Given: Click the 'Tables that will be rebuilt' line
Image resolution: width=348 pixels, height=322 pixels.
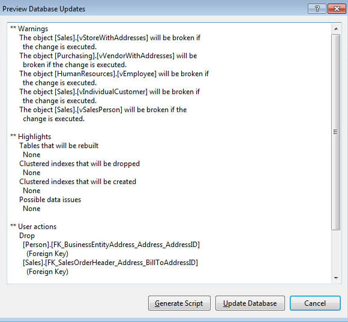Looking at the screenshot, I should click(x=59, y=146).
